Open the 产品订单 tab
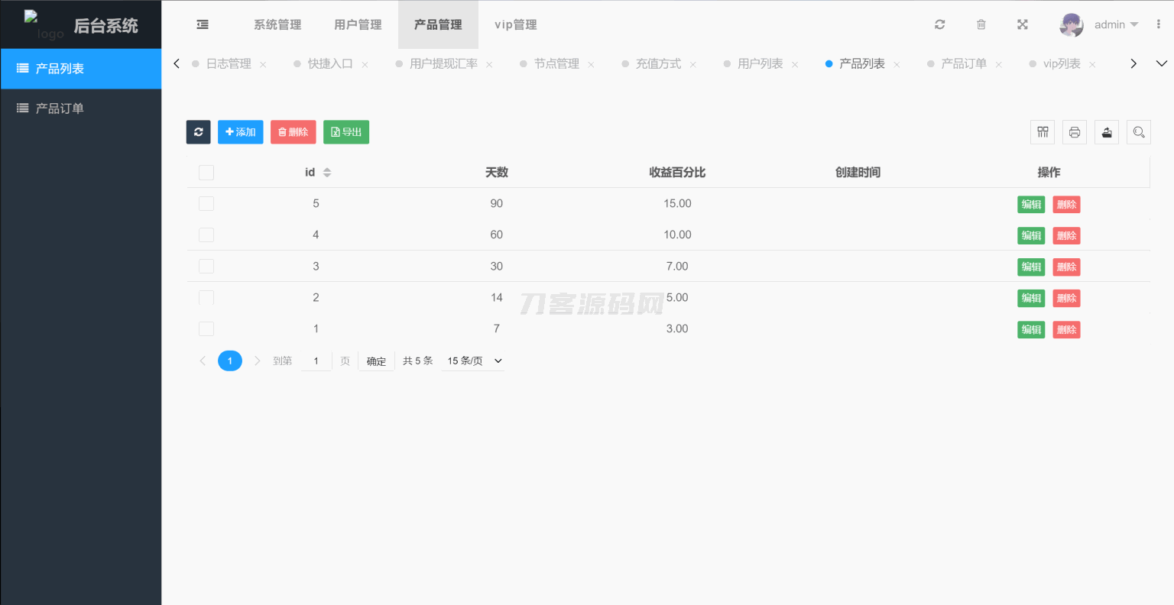The height and width of the screenshot is (605, 1174). [964, 63]
